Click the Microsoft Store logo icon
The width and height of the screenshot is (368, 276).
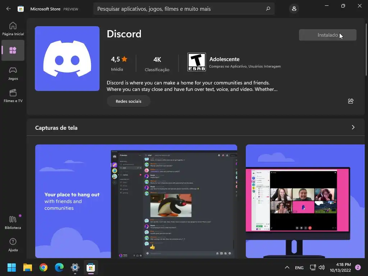pyautogui.click(x=20, y=9)
